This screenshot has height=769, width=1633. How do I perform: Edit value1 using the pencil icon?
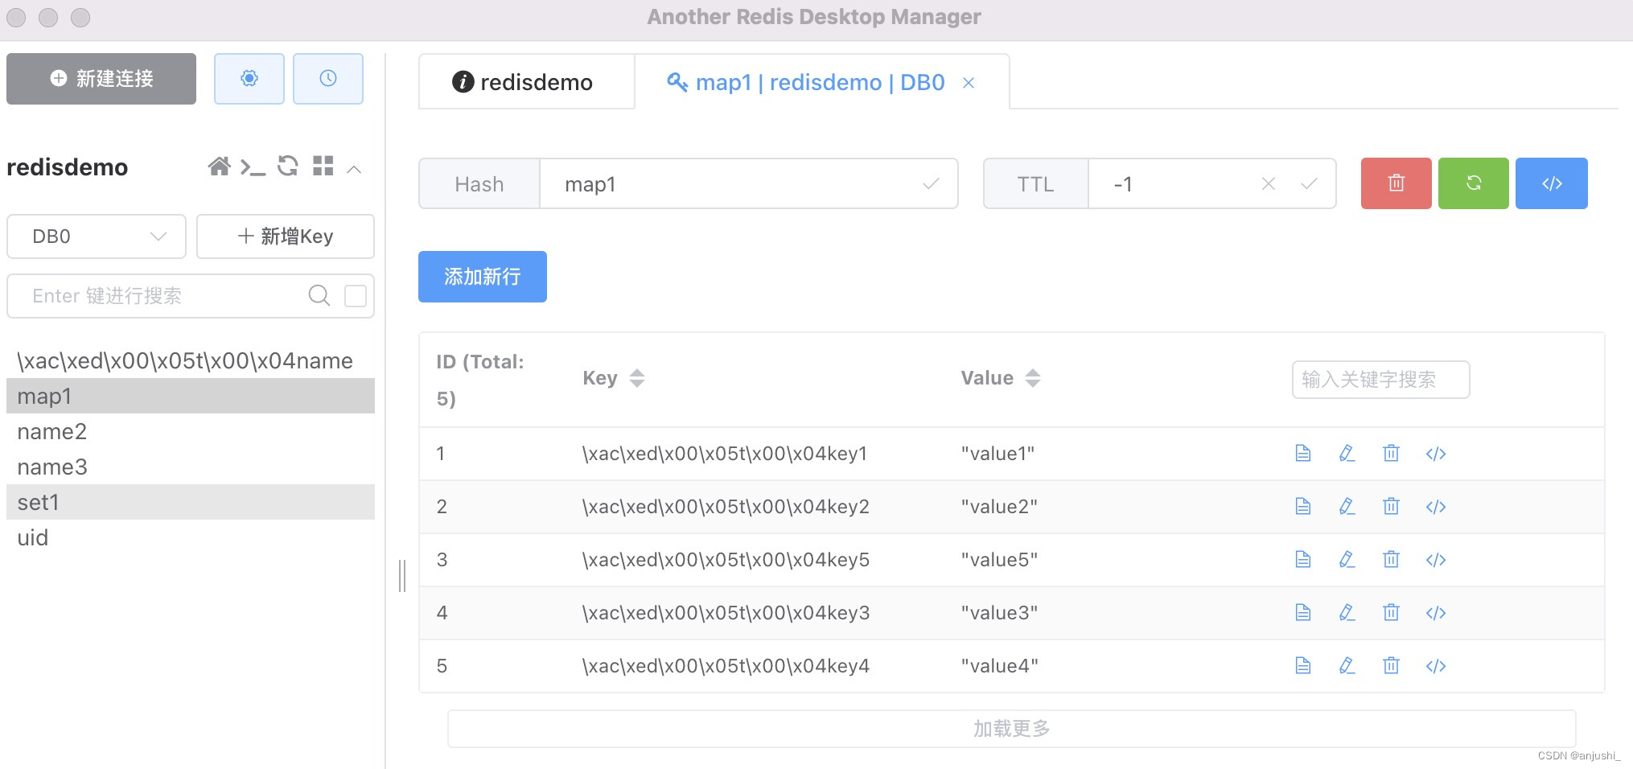(1347, 453)
